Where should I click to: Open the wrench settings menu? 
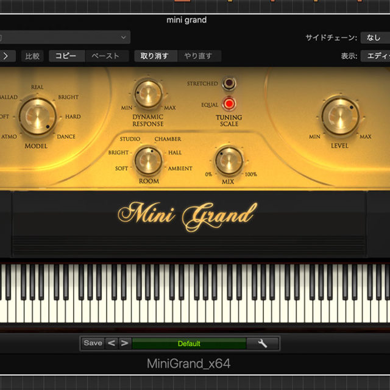pyautogui.click(x=263, y=344)
